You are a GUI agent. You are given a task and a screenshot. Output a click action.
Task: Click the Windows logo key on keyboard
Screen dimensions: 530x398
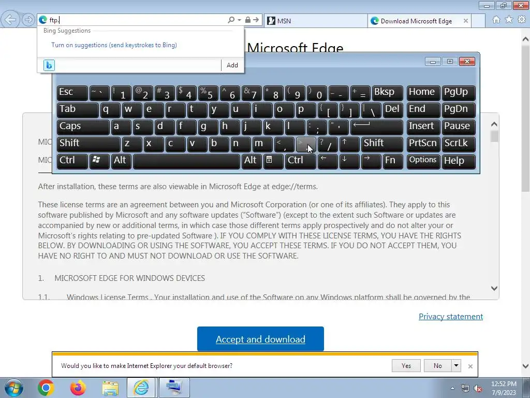(x=99, y=161)
